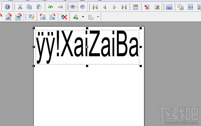Open the page layout icon with orange header
Image resolution: width=201 pixels, height=126 pixels.
point(136,7)
